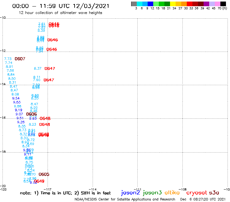This screenshot has width=230, height=202.
Task: Click the wave height value '8.50'
Action: coord(12,79)
